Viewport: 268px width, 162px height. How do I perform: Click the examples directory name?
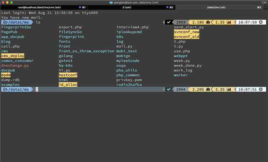(10, 84)
